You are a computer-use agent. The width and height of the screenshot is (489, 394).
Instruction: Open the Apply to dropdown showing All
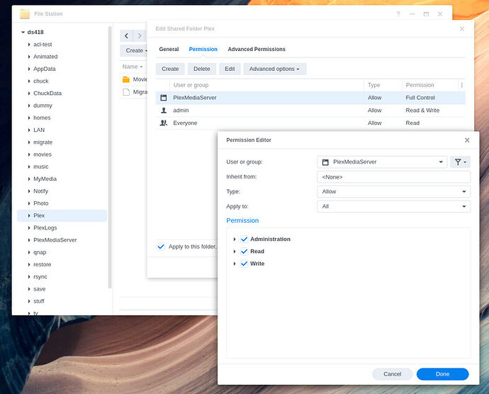pyautogui.click(x=393, y=206)
